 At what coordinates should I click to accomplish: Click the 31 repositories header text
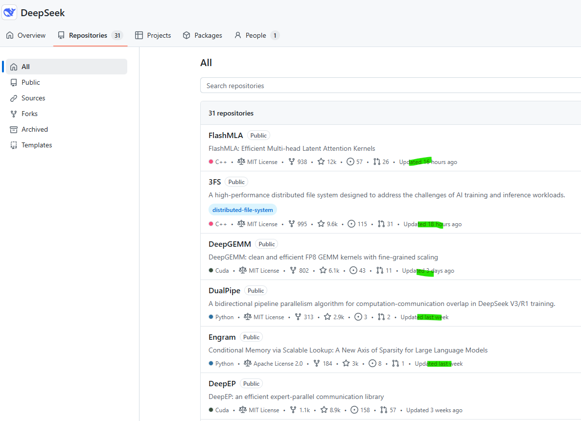(x=231, y=114)
